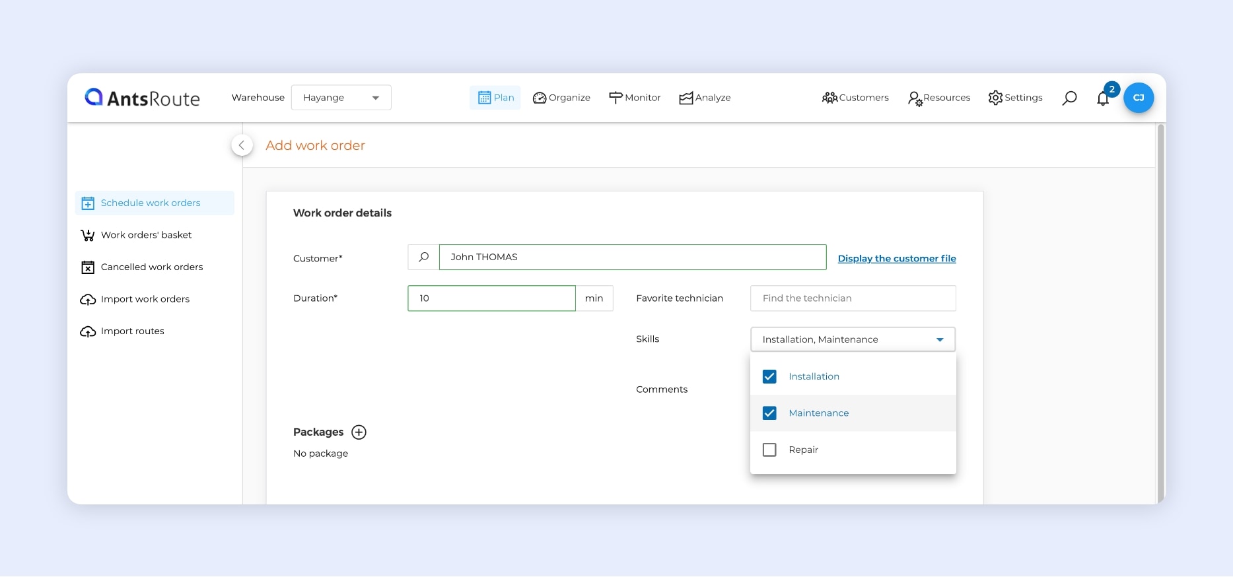This screenshot has height=577, width=1233.
Task: Check the Repair skill checkbox
Action: tap(769, 450)
